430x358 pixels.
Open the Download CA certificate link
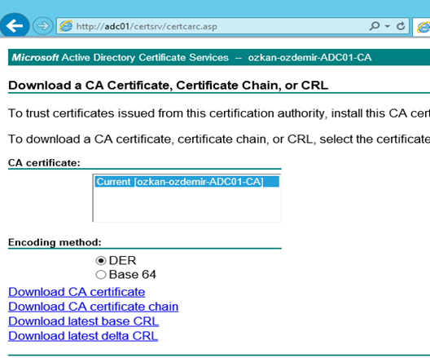pyautogui.click(x=77, y=292)
